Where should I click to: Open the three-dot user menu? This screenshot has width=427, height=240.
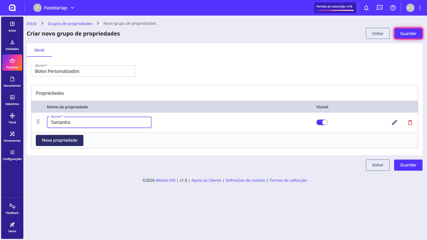tap(420, 8)
